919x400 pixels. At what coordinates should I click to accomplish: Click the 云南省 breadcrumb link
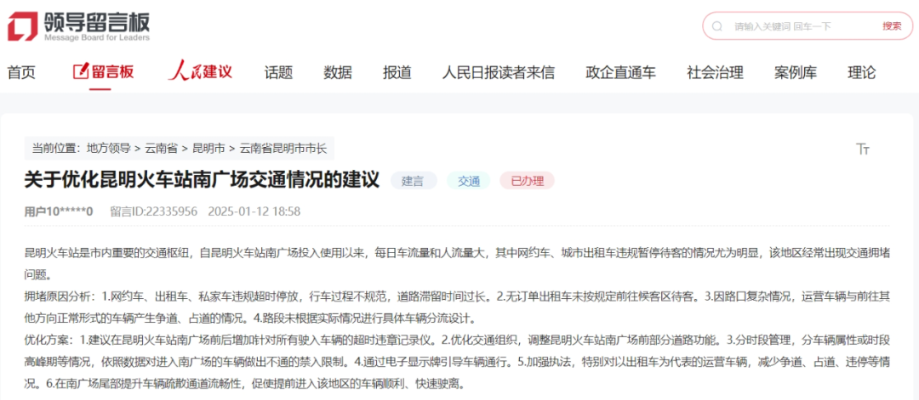click(x=162, y=149)
